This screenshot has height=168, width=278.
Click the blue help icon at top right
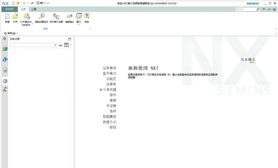pyautogui.click(x=274, y=9)
